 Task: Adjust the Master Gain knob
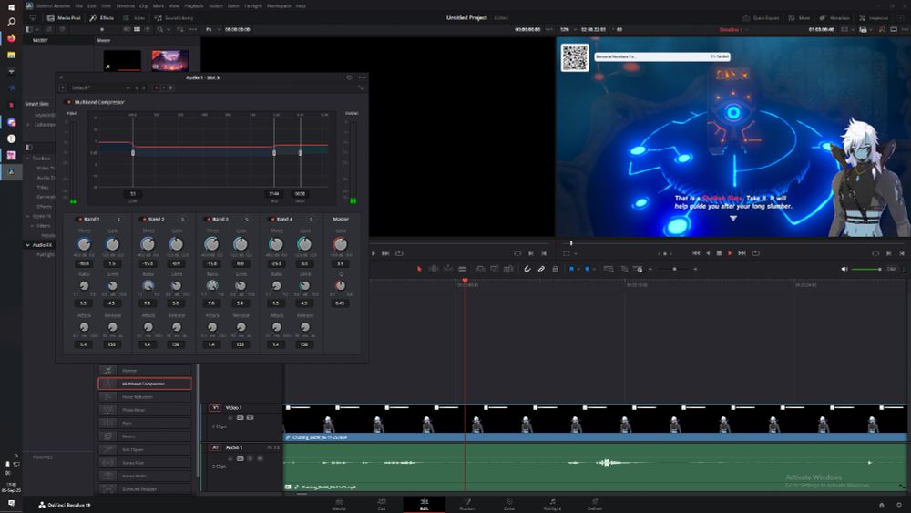point(341,244)
